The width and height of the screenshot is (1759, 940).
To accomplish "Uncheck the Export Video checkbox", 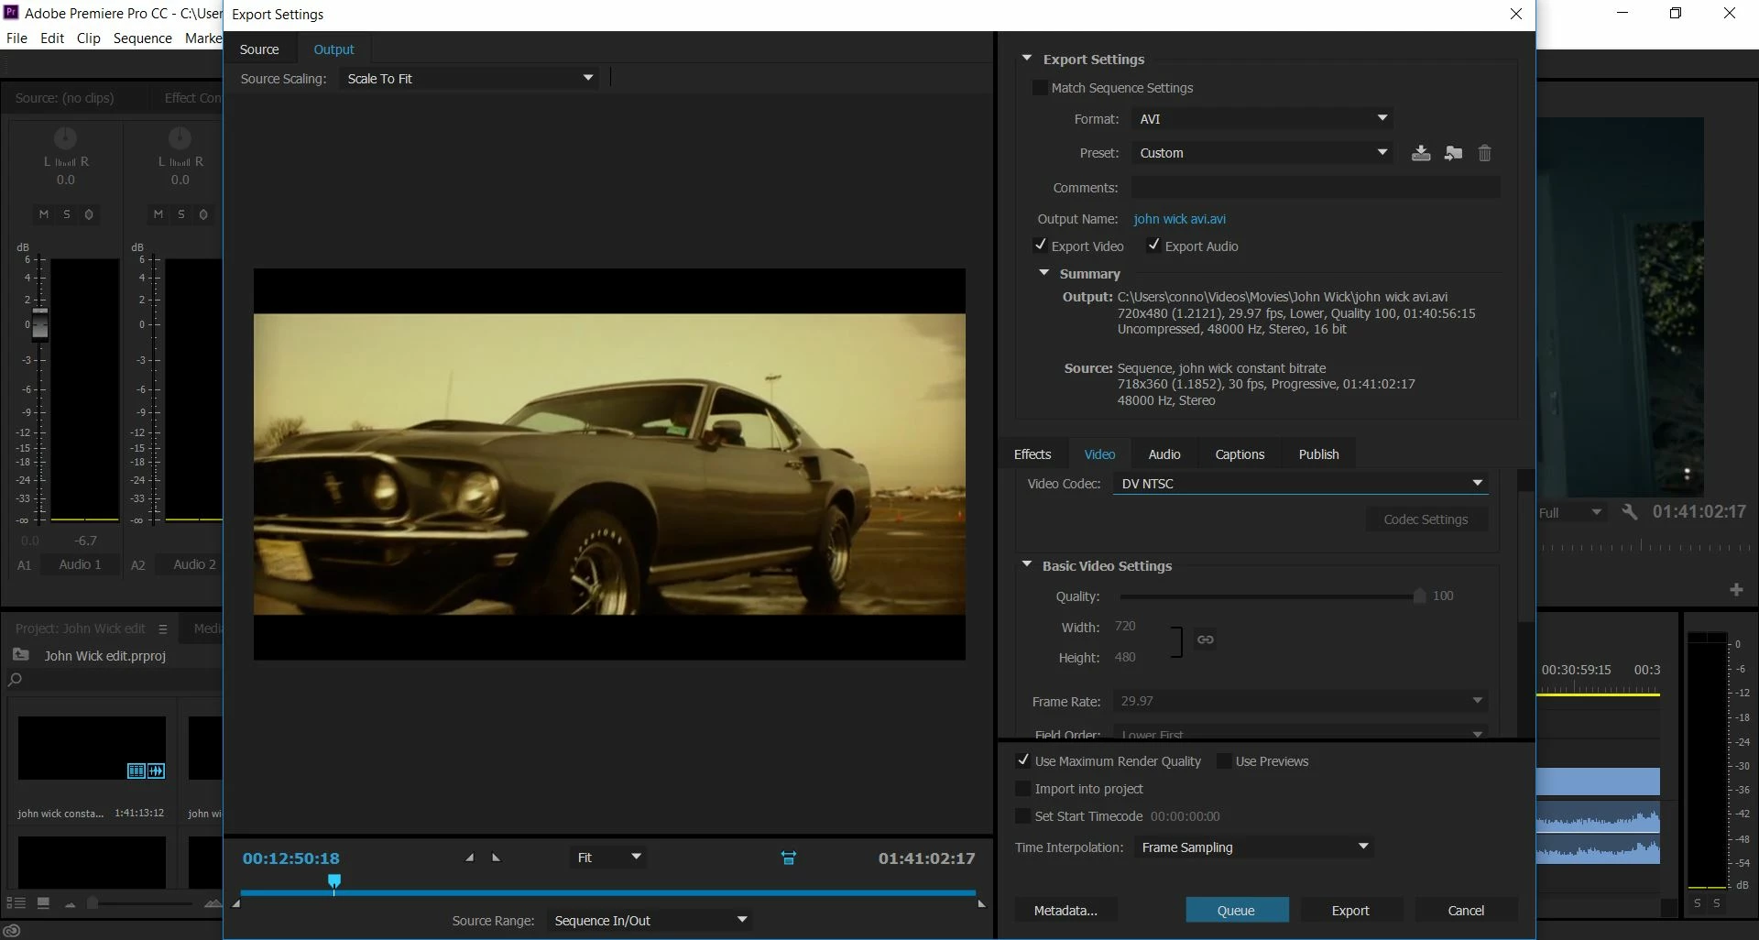I will click(1040, 246).
